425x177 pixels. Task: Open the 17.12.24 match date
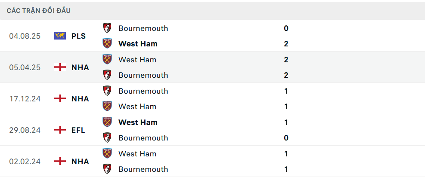(25, 99)
